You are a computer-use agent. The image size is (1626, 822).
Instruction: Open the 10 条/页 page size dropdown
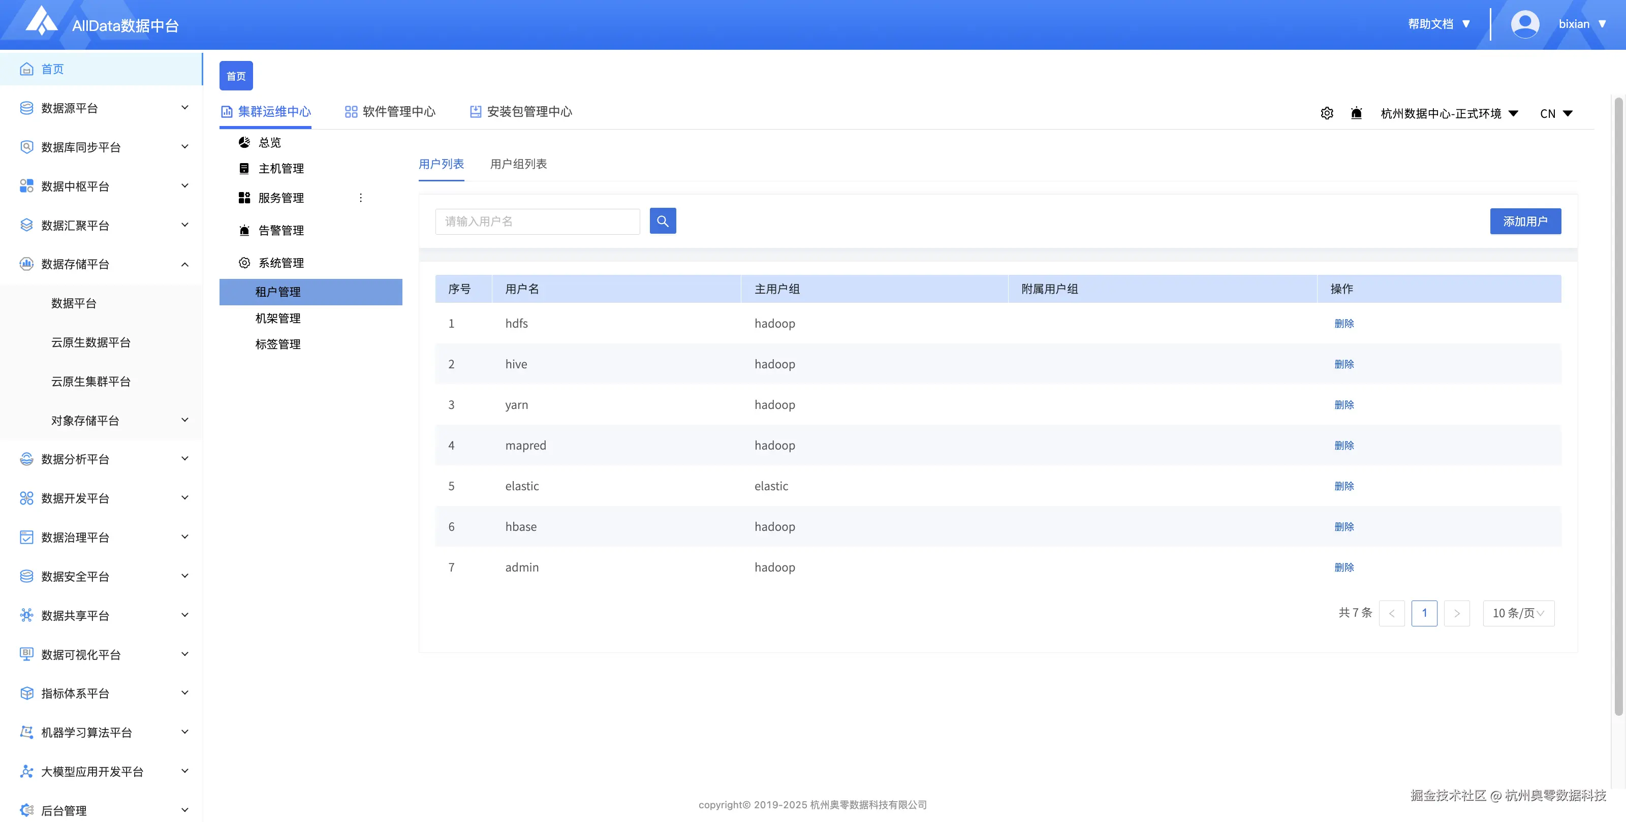[1518, 613]
